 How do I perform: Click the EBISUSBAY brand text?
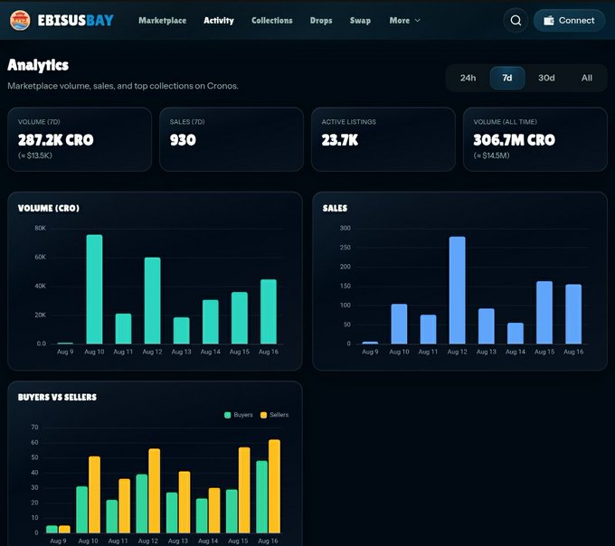[76, 21]
